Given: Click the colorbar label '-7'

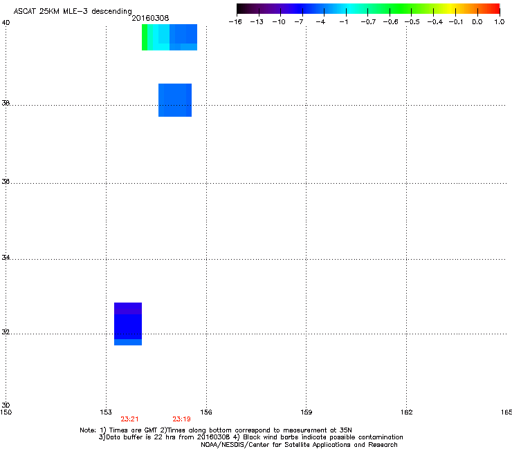Looking at the screenshot, I should pyautogui.click(x=299, y=22).
